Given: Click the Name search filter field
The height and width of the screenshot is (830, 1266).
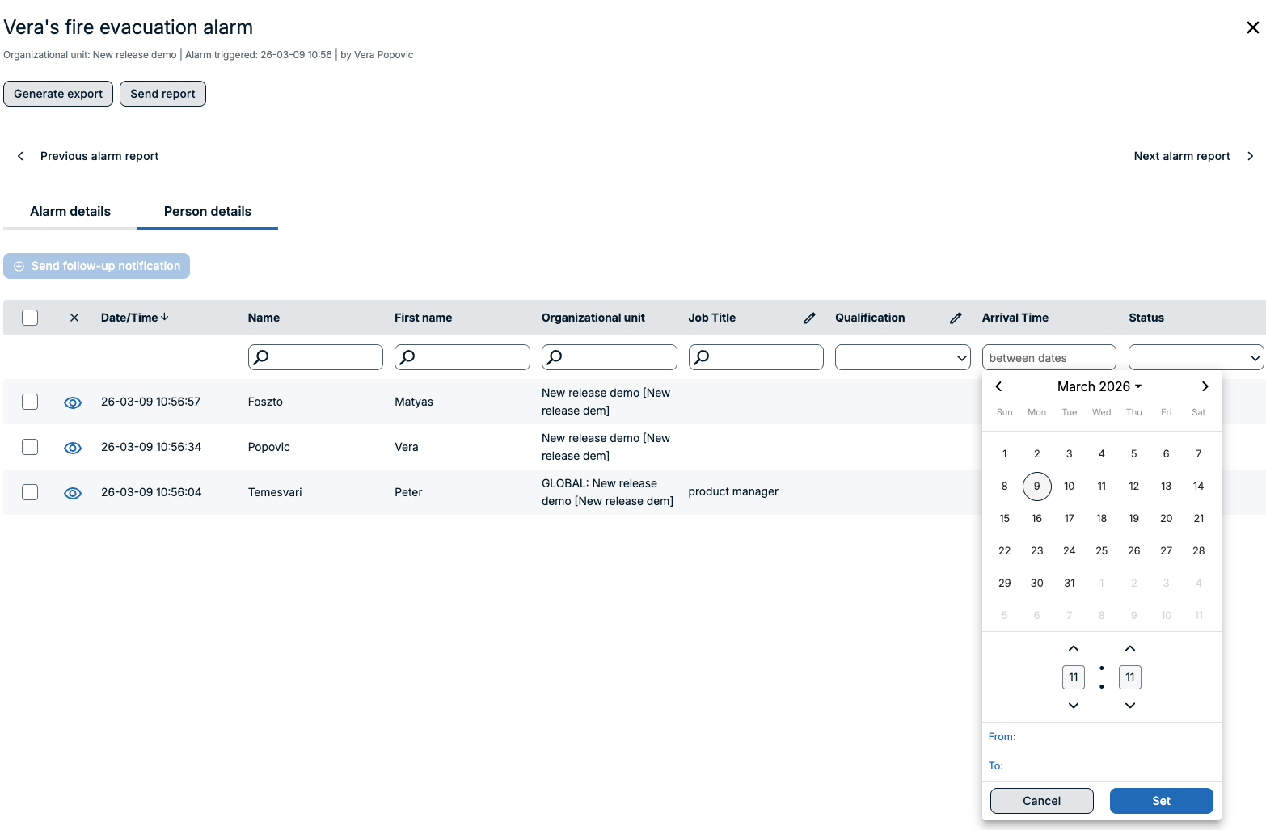Looking at the screenshot, I should [315, 357].
